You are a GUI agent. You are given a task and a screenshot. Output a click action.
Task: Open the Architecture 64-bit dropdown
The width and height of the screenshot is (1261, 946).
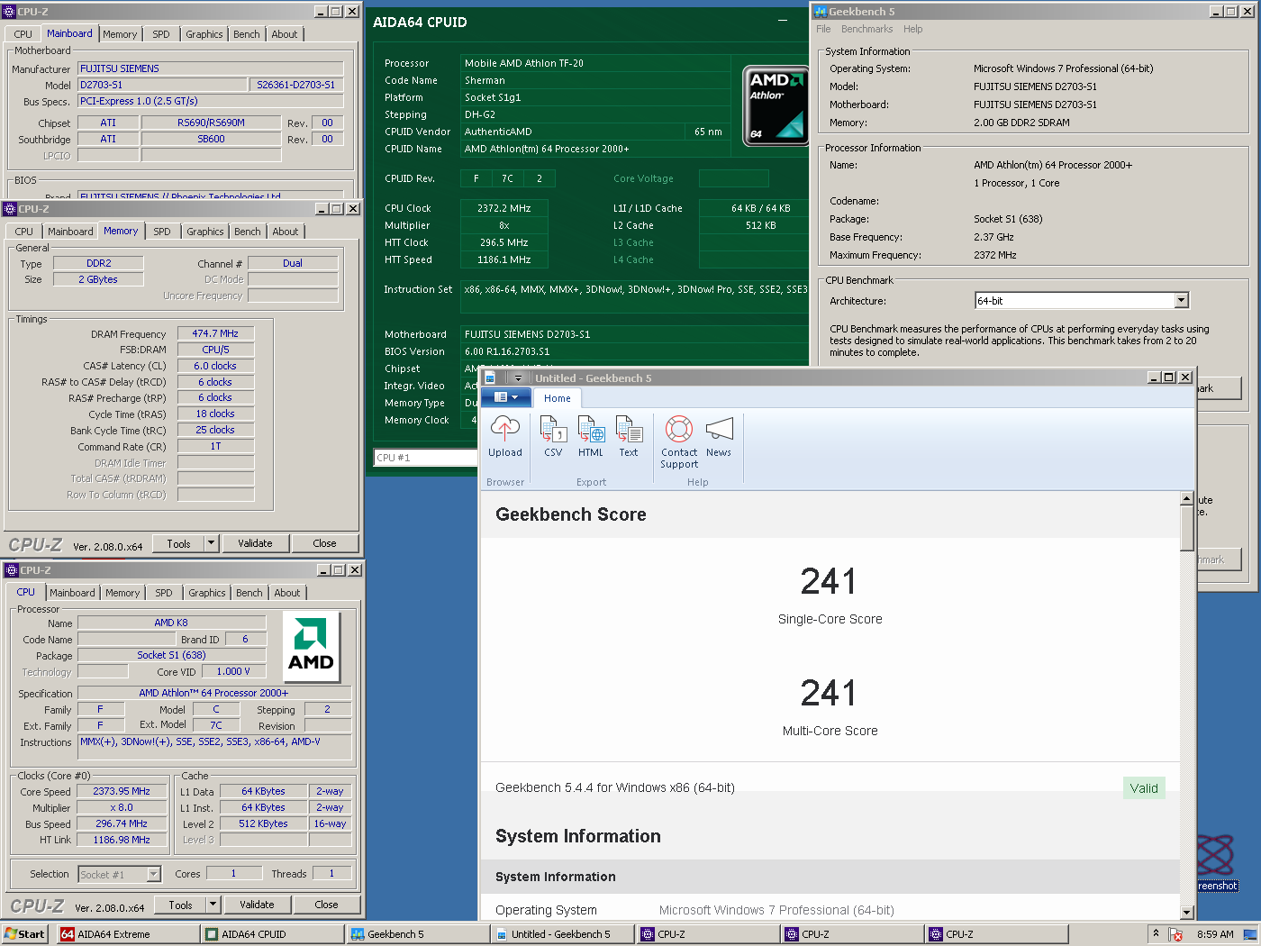[x=1182, y=301]
